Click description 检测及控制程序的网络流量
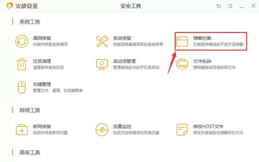The width and height of the screenshot is (259, 162). tap(136, 133)
